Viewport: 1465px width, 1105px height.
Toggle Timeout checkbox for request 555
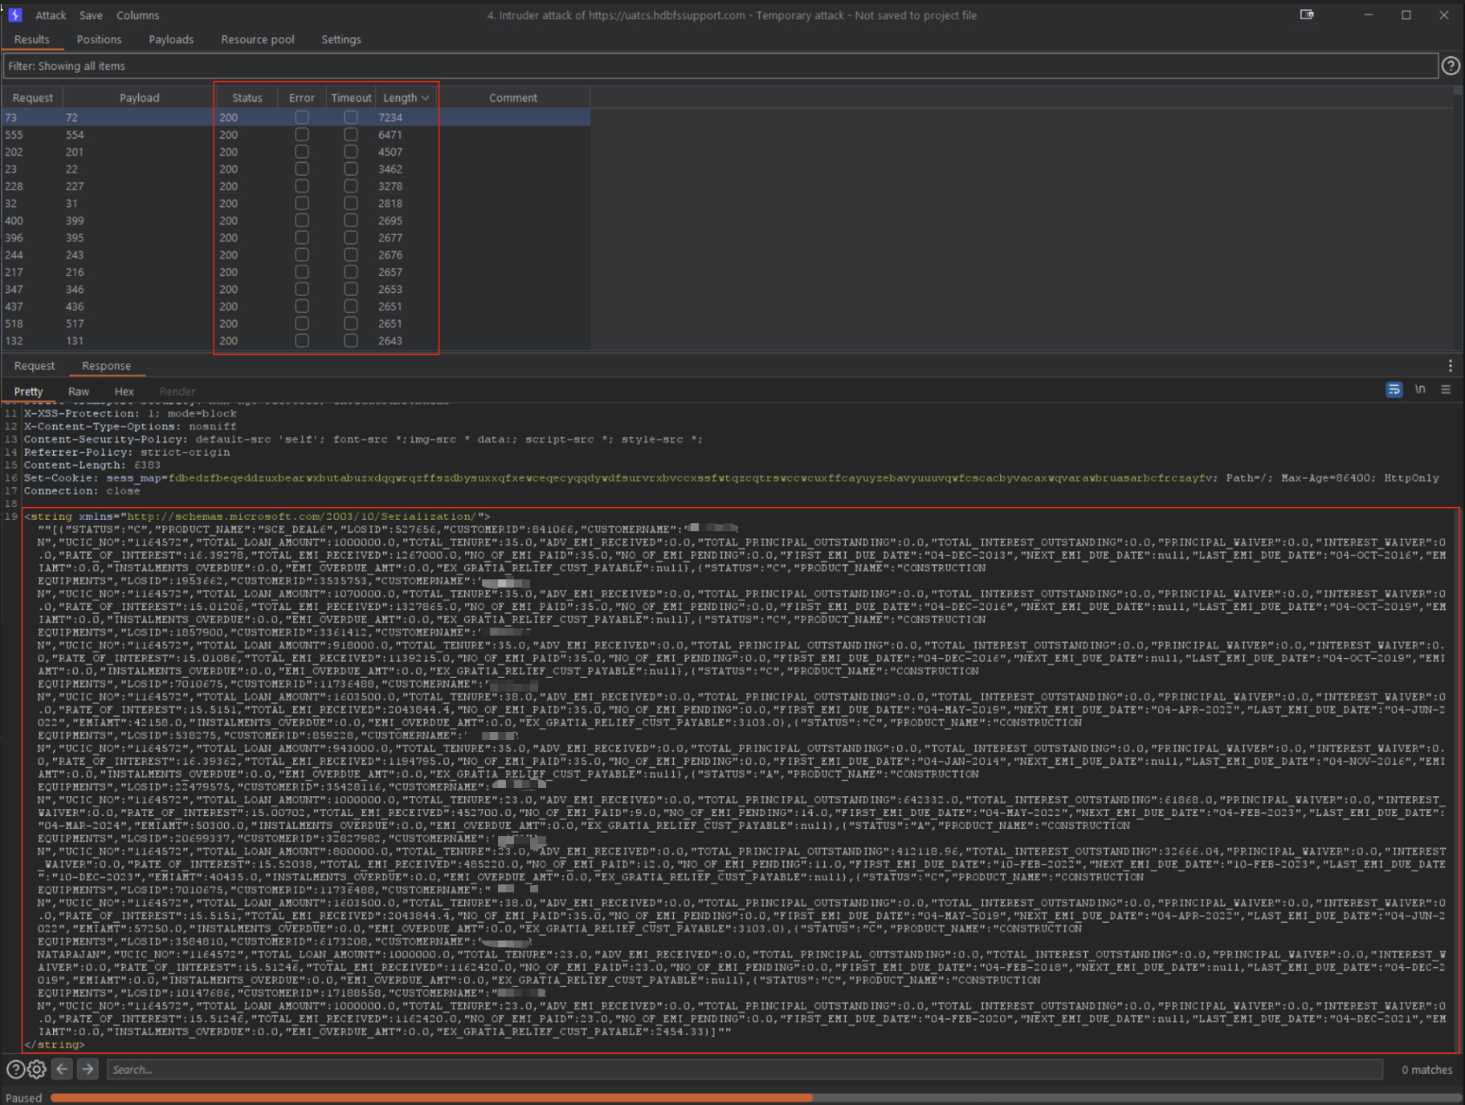[x=351, y=135]
